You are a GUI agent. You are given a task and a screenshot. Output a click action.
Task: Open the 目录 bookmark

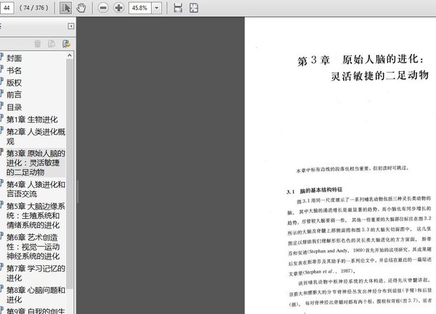[x=15, y=107]
